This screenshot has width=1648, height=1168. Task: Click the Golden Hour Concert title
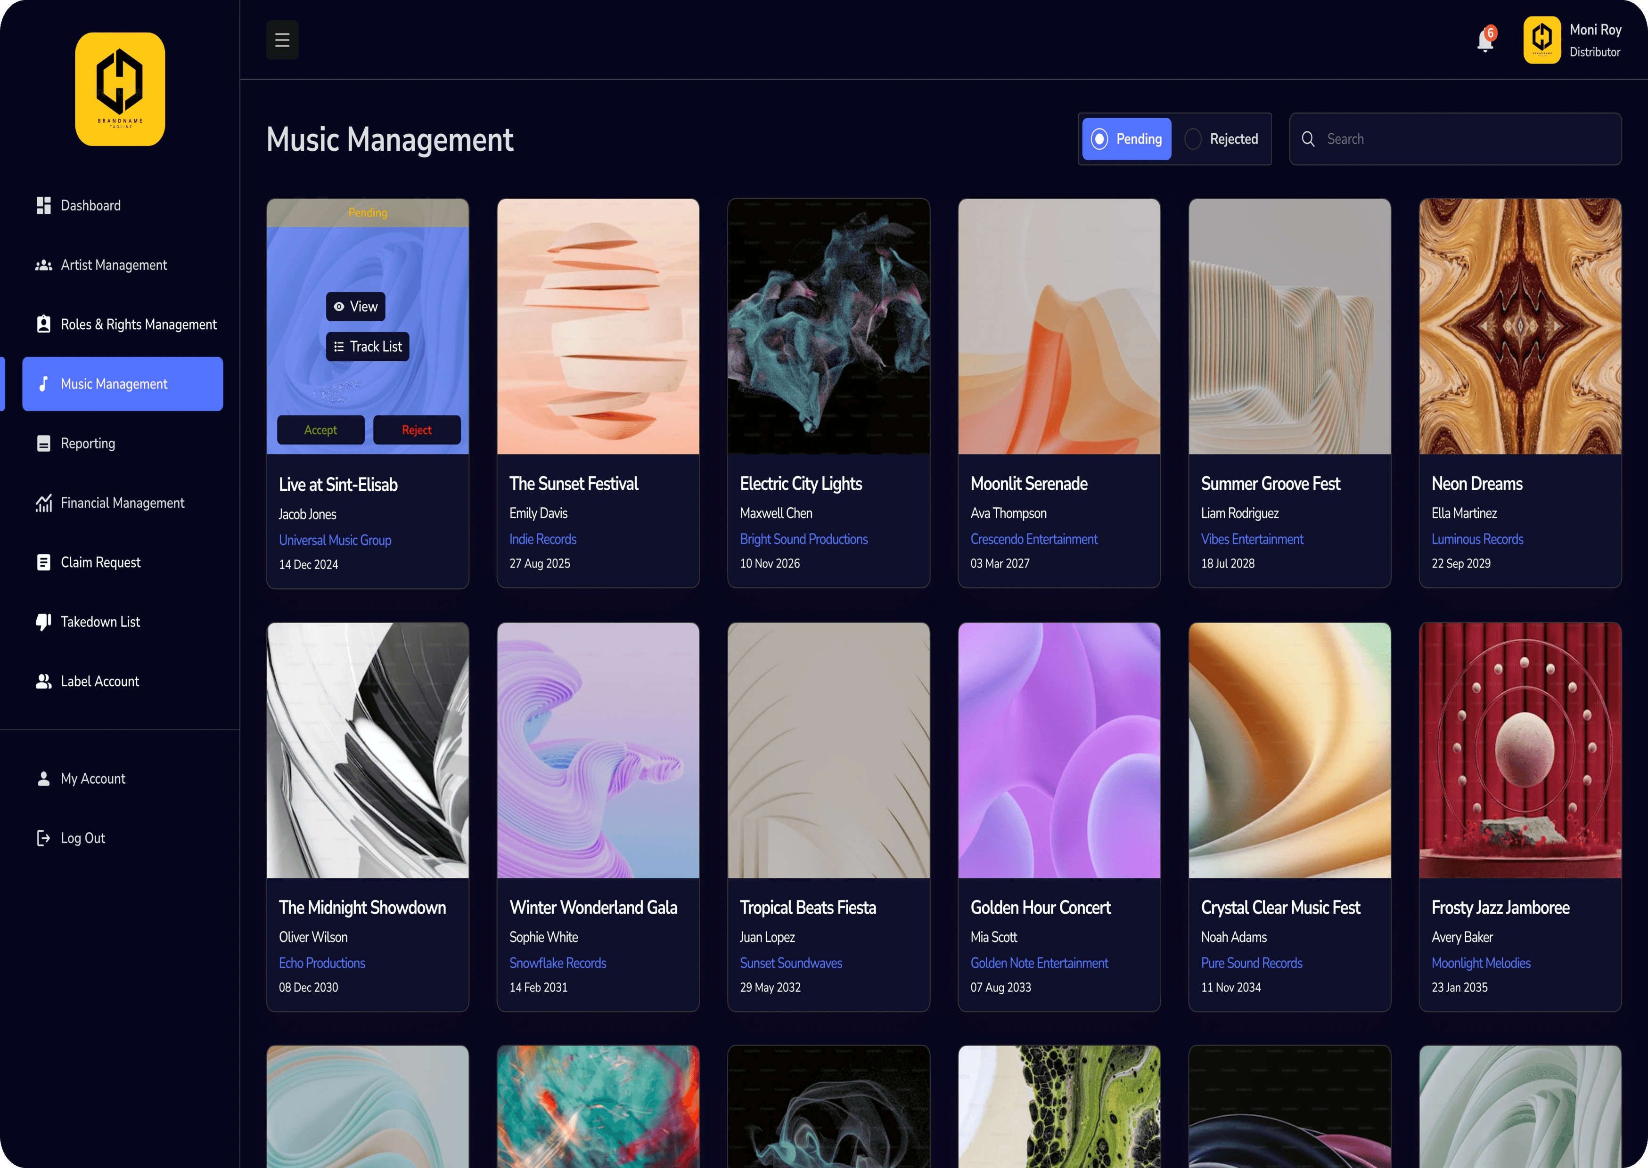pos(1041,908)
